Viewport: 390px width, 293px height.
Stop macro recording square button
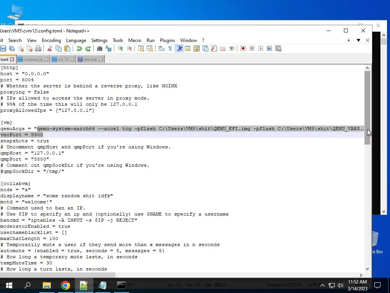(252, 48)
